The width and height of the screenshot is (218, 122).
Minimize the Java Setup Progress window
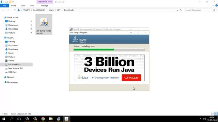coord(131,33)
